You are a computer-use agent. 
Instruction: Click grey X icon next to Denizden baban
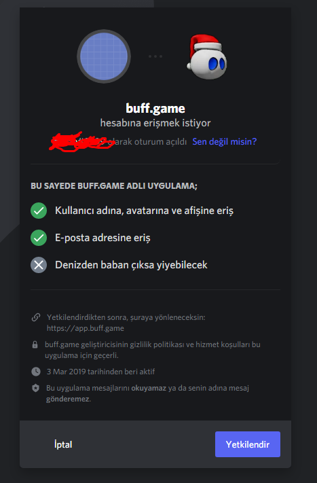(x=39, y=265)
